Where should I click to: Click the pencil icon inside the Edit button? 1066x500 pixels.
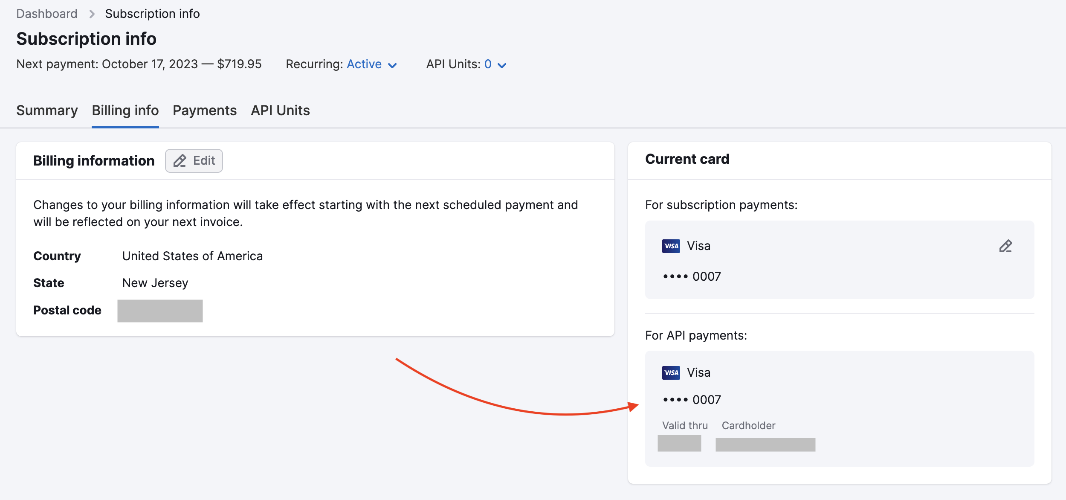[x=180, y=161]
